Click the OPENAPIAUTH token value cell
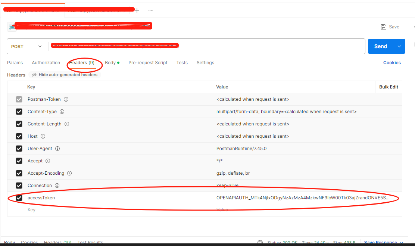Viewport: 415px width, 246px height. point(307,198)
